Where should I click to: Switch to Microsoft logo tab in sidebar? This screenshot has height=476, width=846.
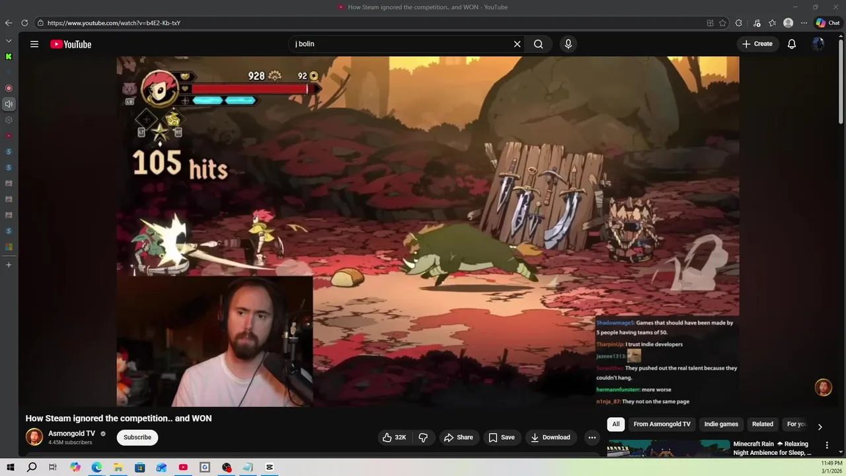coord(9,247)
